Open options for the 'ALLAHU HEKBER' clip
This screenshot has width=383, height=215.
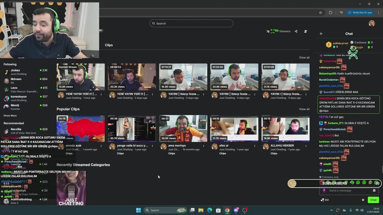306,146
